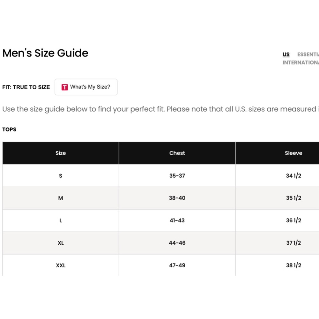Click the 38-40 chest measurement cell

click(x=177, y=198)
